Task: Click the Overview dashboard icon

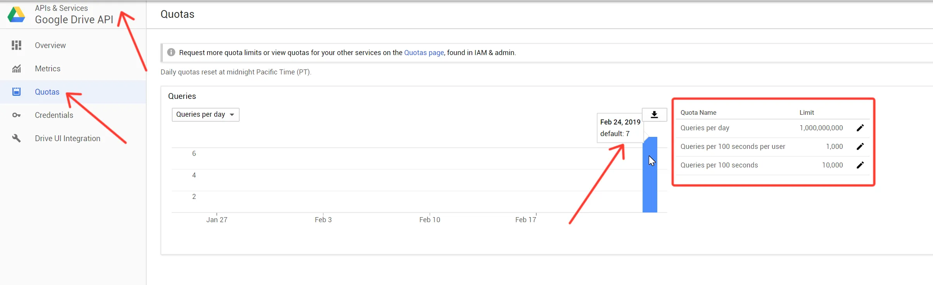Action: (16, 45)
